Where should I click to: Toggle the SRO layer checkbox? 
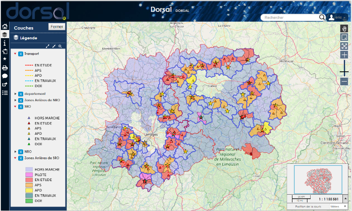click(x=21, y=107)
